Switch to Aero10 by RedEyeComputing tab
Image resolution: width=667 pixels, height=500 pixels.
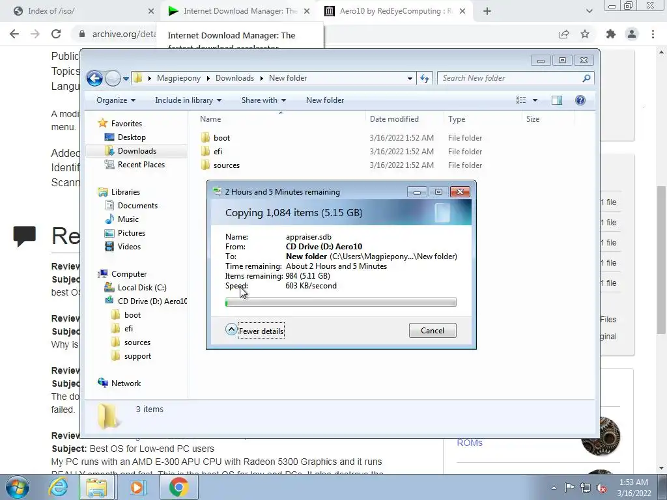coord(396,11)
